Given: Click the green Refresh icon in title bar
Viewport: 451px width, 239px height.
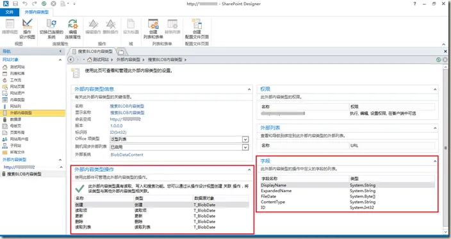Looking at the screenshot, I should pos(44,4).
